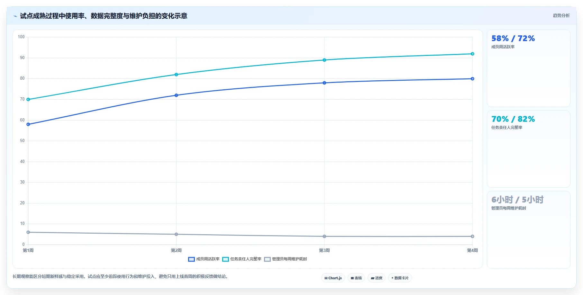Hide the 管理员每周维护耗时 series via legend label

pos(289,259)
